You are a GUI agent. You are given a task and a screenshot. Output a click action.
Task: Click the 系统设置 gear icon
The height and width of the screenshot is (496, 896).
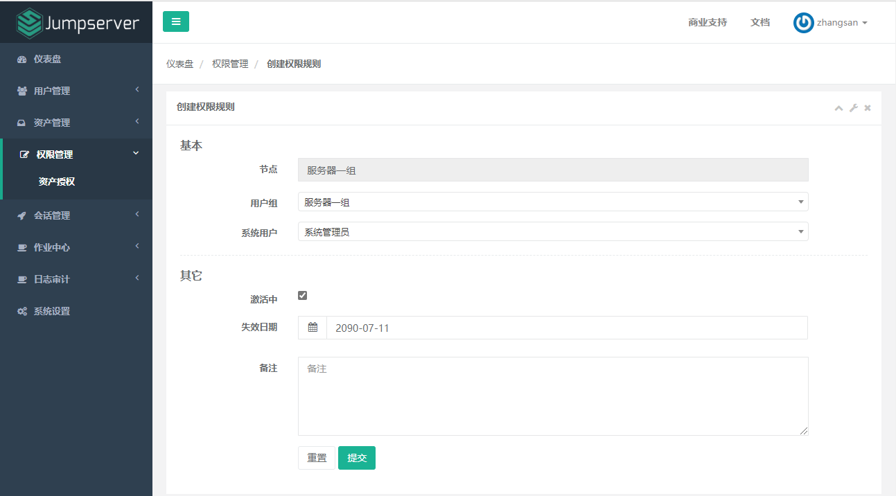46,311
